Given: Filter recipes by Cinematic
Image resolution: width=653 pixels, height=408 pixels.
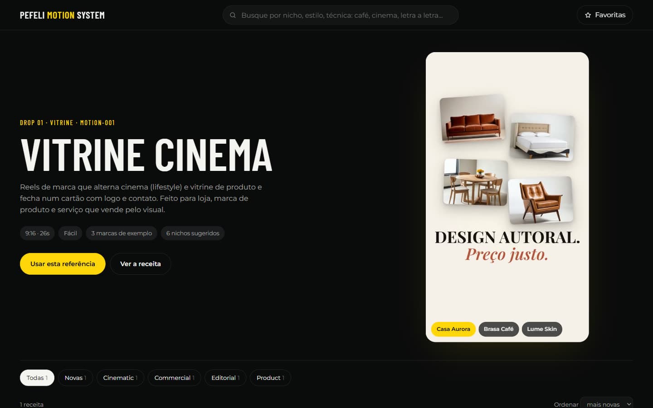Looking at the screenshot, I should [x=120, y=378].
